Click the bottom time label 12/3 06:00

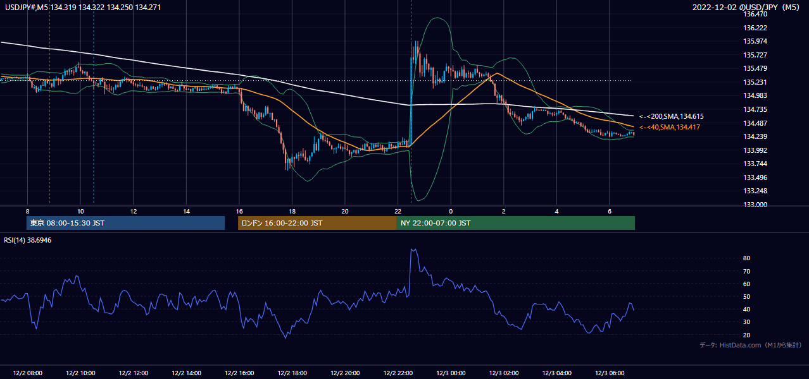[610, 373]
